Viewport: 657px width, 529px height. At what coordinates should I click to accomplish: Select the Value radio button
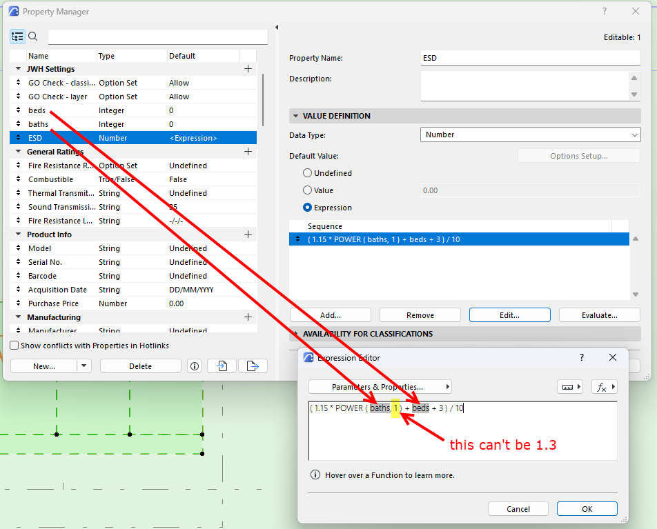click(307, 190)
